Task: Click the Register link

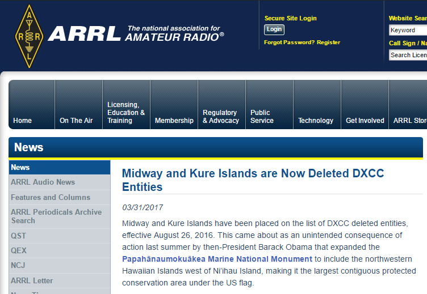Action: coord(329,42)
